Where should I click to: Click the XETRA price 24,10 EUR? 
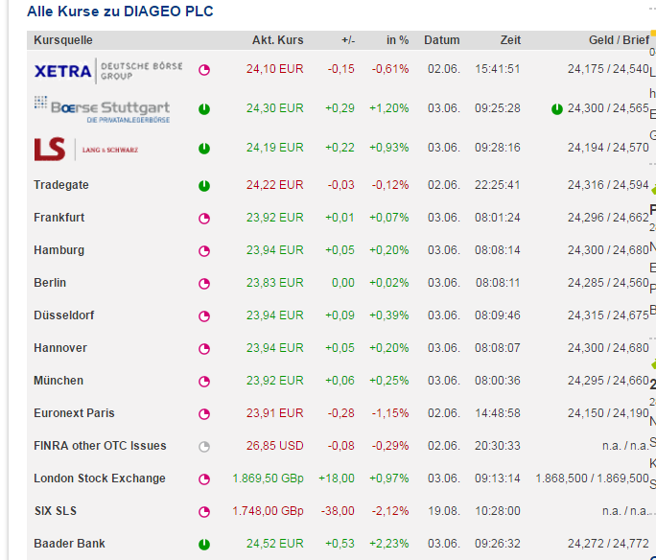coord(275,69)
